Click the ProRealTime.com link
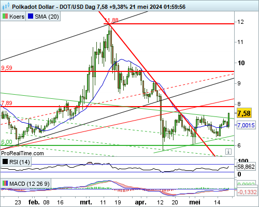The image size is (259, 207). pyautogui.click(x=22, y=153)
